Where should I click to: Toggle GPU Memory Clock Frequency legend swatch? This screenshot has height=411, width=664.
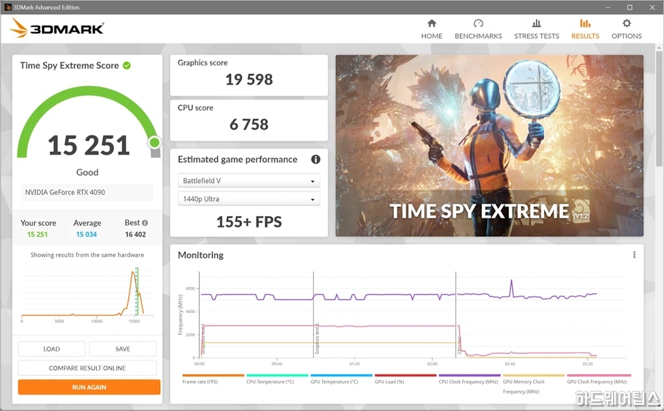pyautogui.click(x=534, y=375)
